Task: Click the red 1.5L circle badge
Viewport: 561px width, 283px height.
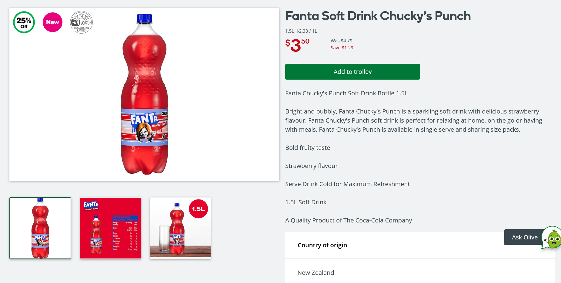Action: click(199, 209)
